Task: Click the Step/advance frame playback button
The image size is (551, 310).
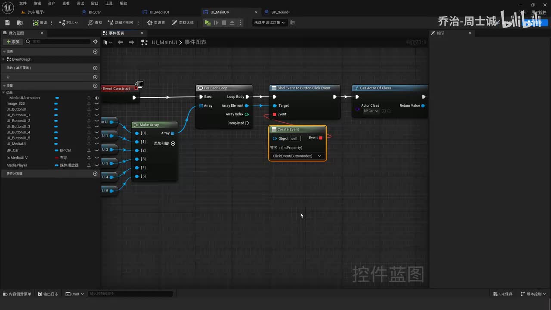Action: coord(216,22)
